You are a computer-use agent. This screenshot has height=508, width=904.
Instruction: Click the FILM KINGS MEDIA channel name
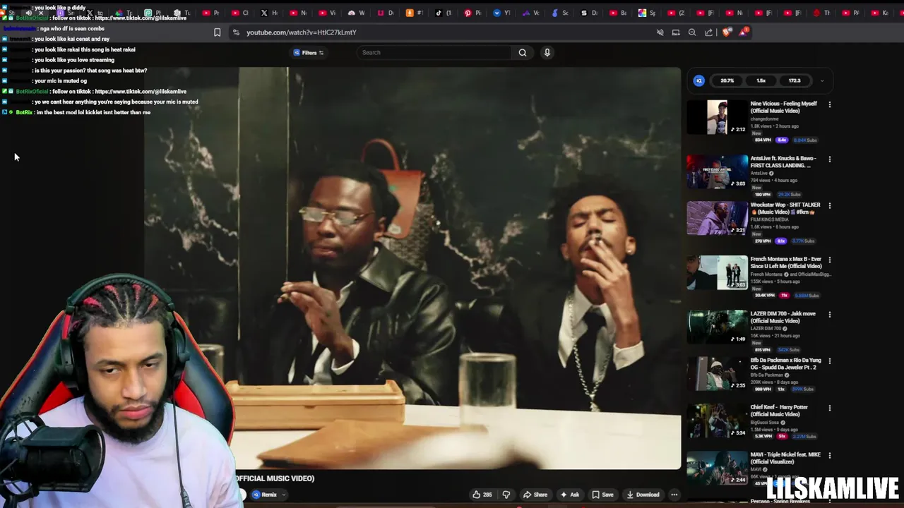pyautogui.click(x=768, y=219)
